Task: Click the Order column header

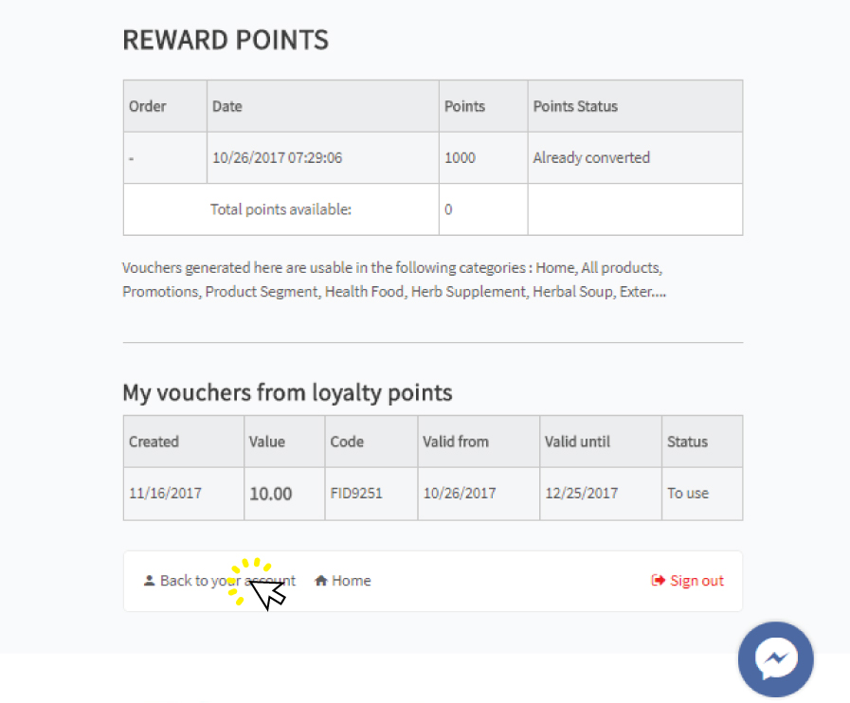Action: 165,106
